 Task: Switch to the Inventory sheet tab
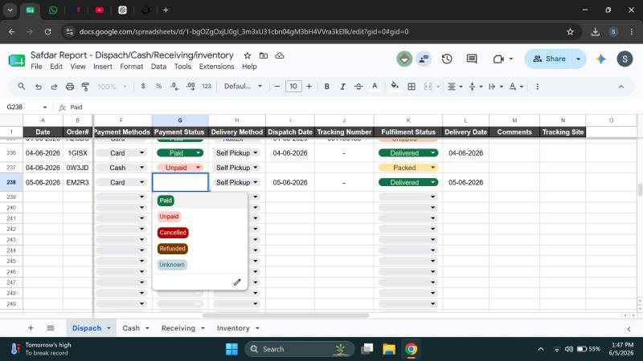point(233,328)
